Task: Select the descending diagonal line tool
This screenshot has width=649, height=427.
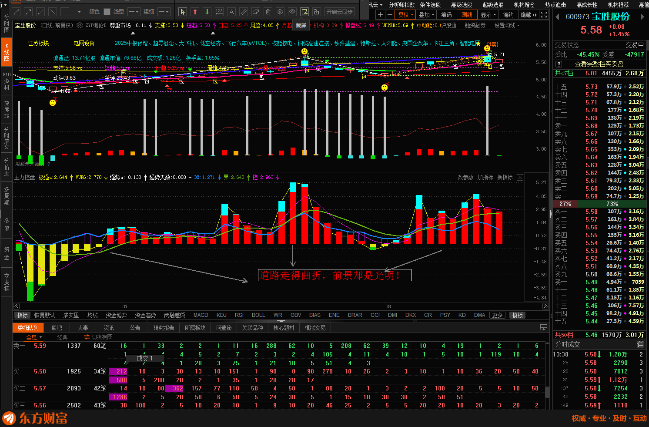Action: click(x=53, y=12)
